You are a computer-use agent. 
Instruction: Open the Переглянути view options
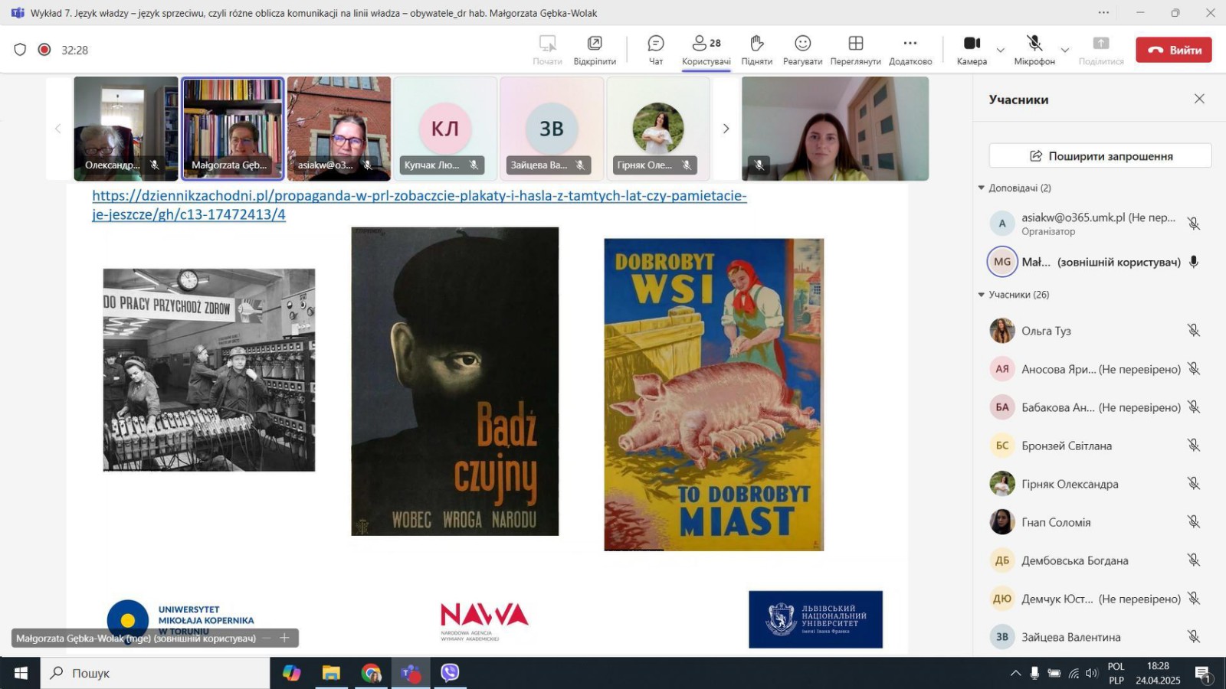[x=855, y=50]
